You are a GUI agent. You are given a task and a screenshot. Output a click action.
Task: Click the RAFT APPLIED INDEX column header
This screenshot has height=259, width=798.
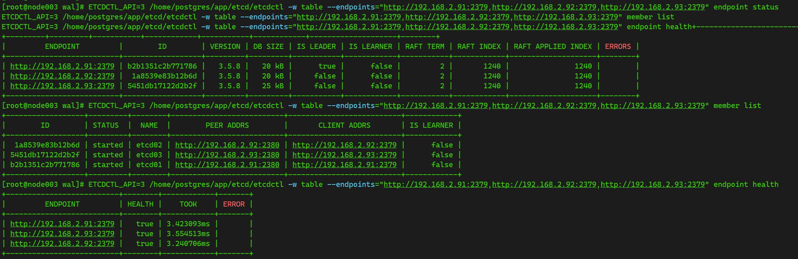(553, 47)
